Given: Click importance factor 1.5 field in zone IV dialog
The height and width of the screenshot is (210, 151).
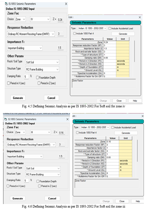Looking at the screenshot, I should (60, 48).
